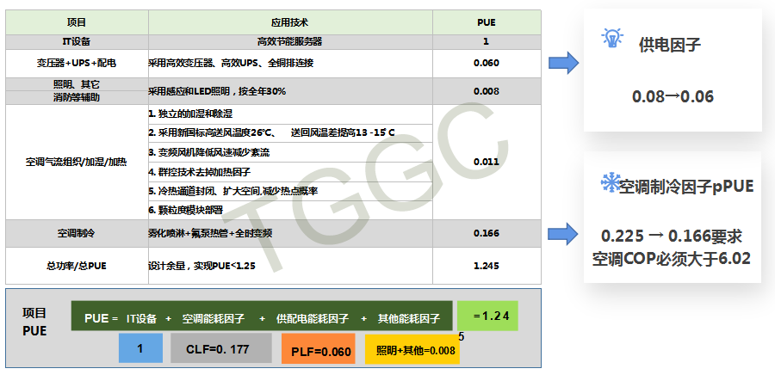
Task: Select the line 6. 颗粒度模块部署
Action: (185, 210)
